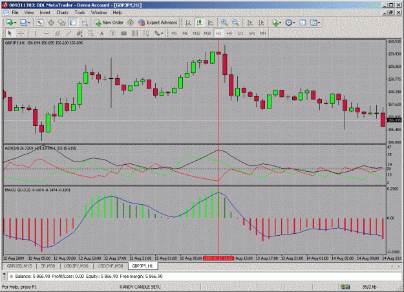This screenshot has height=292, width=404.
Task: Switch timeframe to M5
Action: [185, 33]
